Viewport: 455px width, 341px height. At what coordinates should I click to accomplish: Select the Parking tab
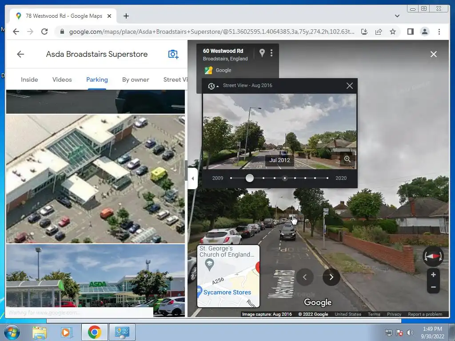point(97,79)
